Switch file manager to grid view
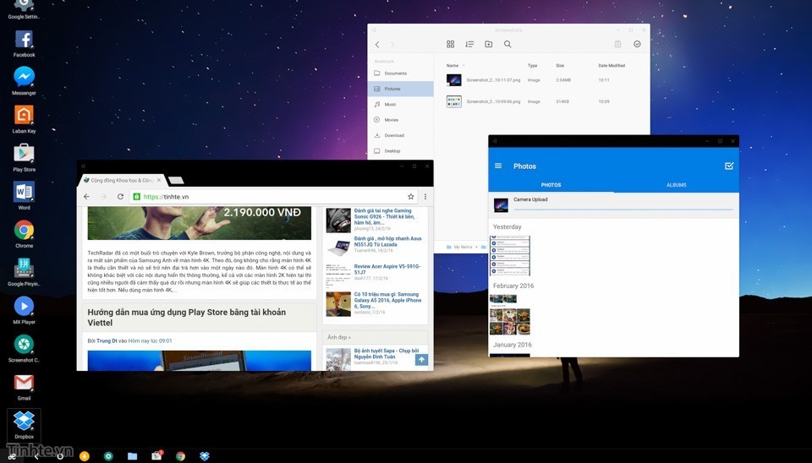 (x=451, y=45)
